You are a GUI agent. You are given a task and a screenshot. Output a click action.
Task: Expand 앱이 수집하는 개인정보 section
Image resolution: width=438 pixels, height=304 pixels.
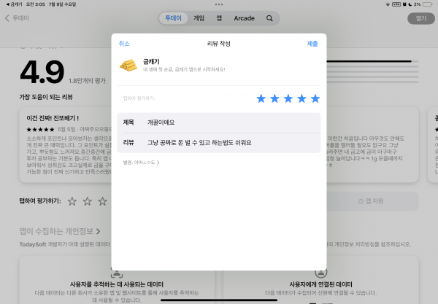60,231
